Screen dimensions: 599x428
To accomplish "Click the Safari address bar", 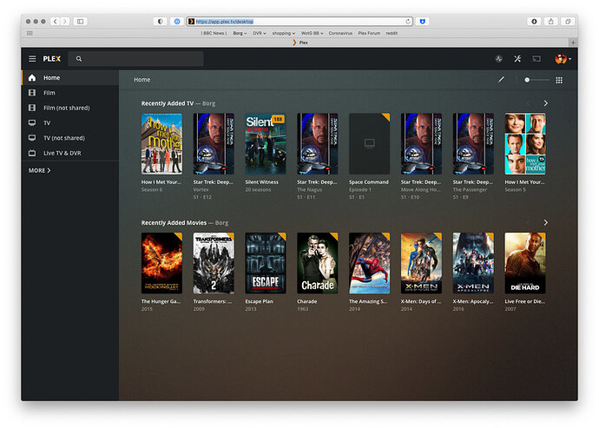I will click(x=299, y=22).
